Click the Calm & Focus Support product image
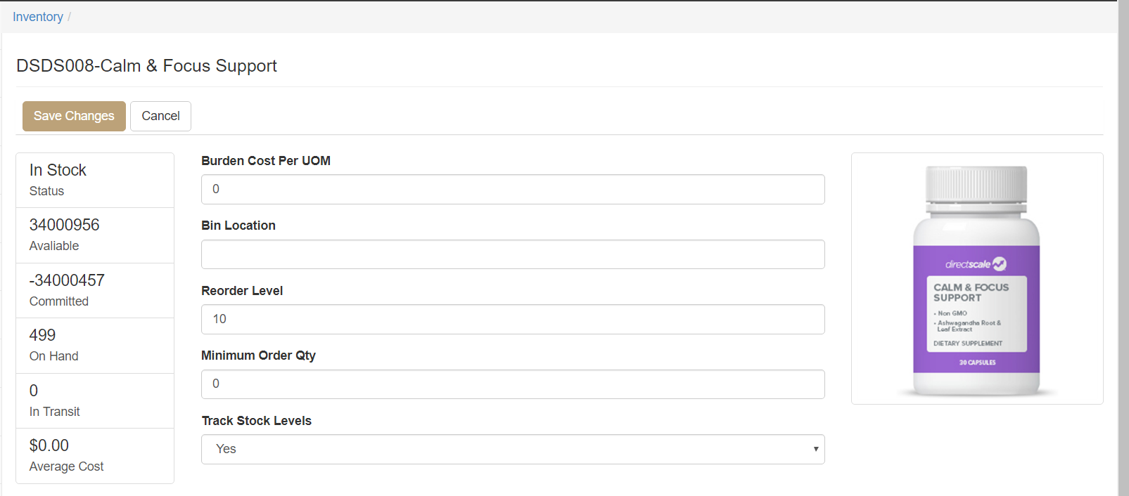This screenshot has height=496, width=1129. [x=976, y=279]
